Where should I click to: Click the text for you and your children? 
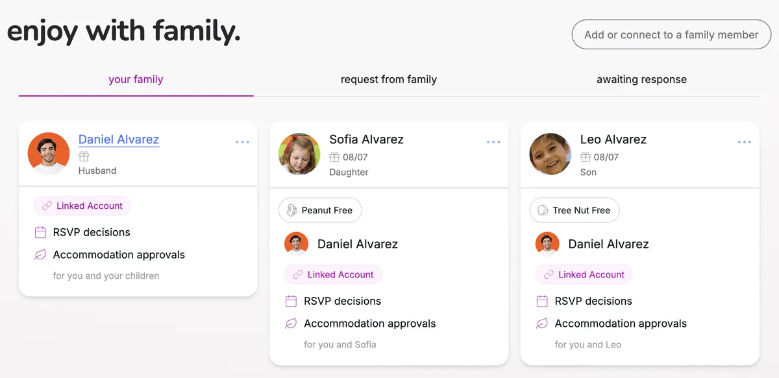[106, 276]
